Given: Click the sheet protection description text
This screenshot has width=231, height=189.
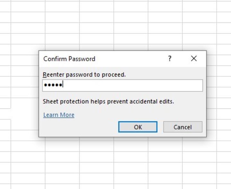Looking at the screenshot, I should click(x=108, y=102).
